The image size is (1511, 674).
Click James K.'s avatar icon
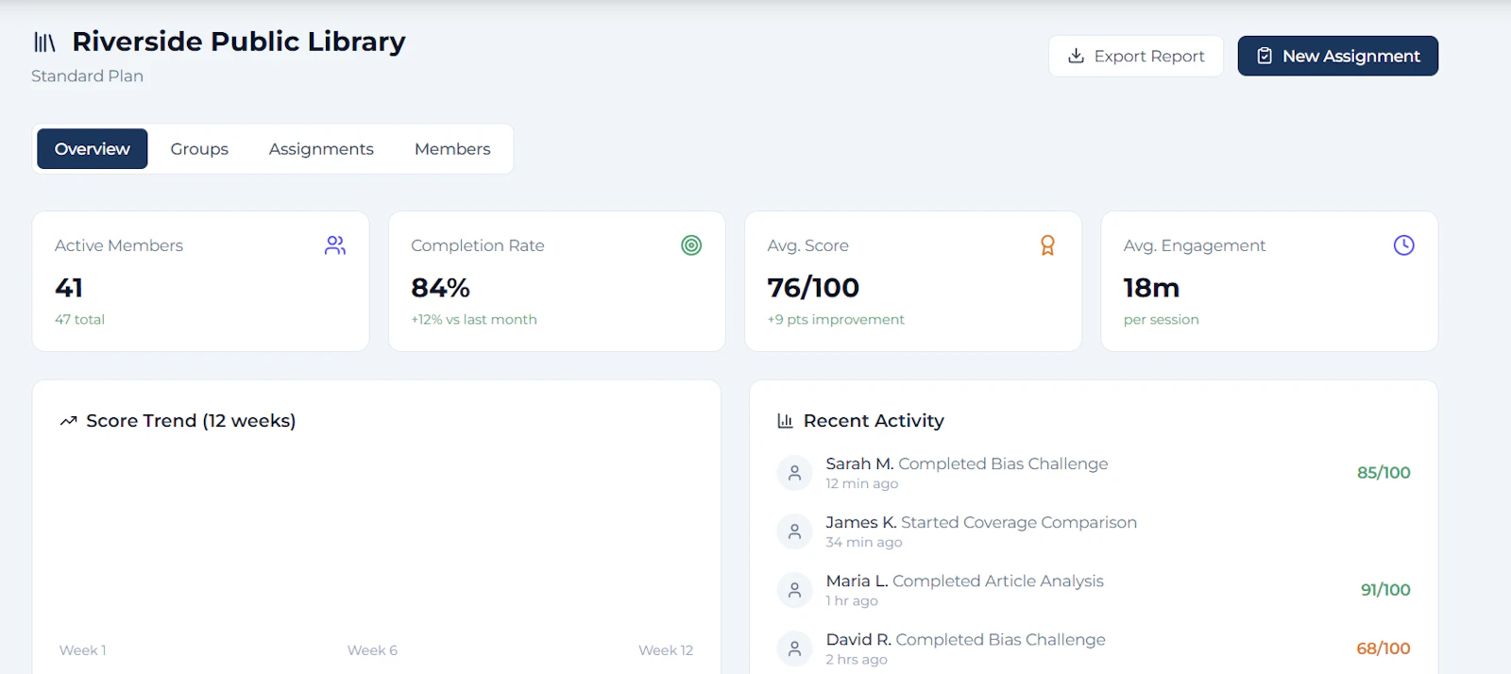[794, 531]
